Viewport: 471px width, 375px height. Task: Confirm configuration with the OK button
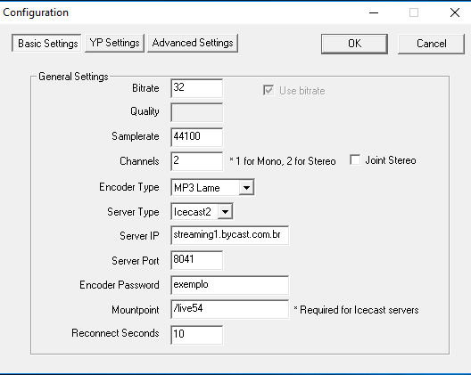[354, 44]
